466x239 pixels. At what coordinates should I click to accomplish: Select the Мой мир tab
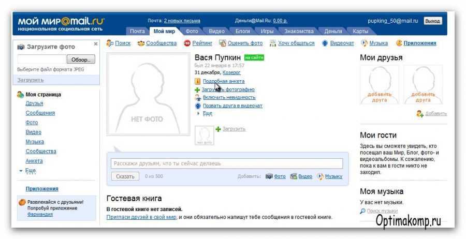click(164, 31)
